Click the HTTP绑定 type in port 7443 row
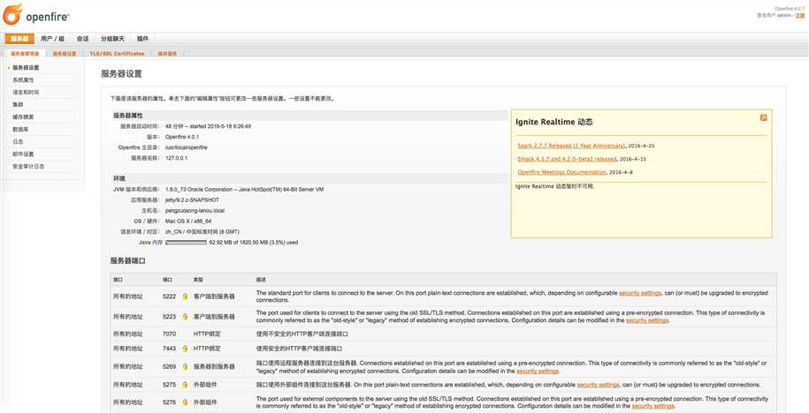 point(207,349)
